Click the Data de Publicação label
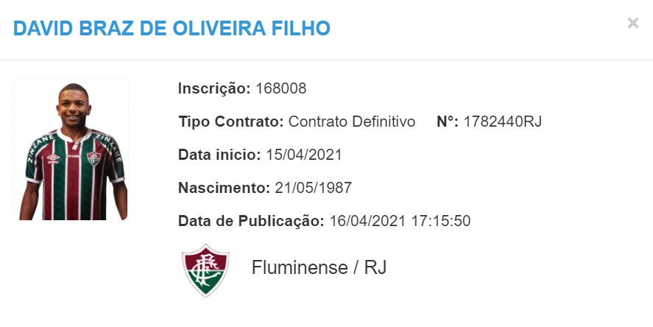This screenshot has width=653, height=327. point(251,221)
